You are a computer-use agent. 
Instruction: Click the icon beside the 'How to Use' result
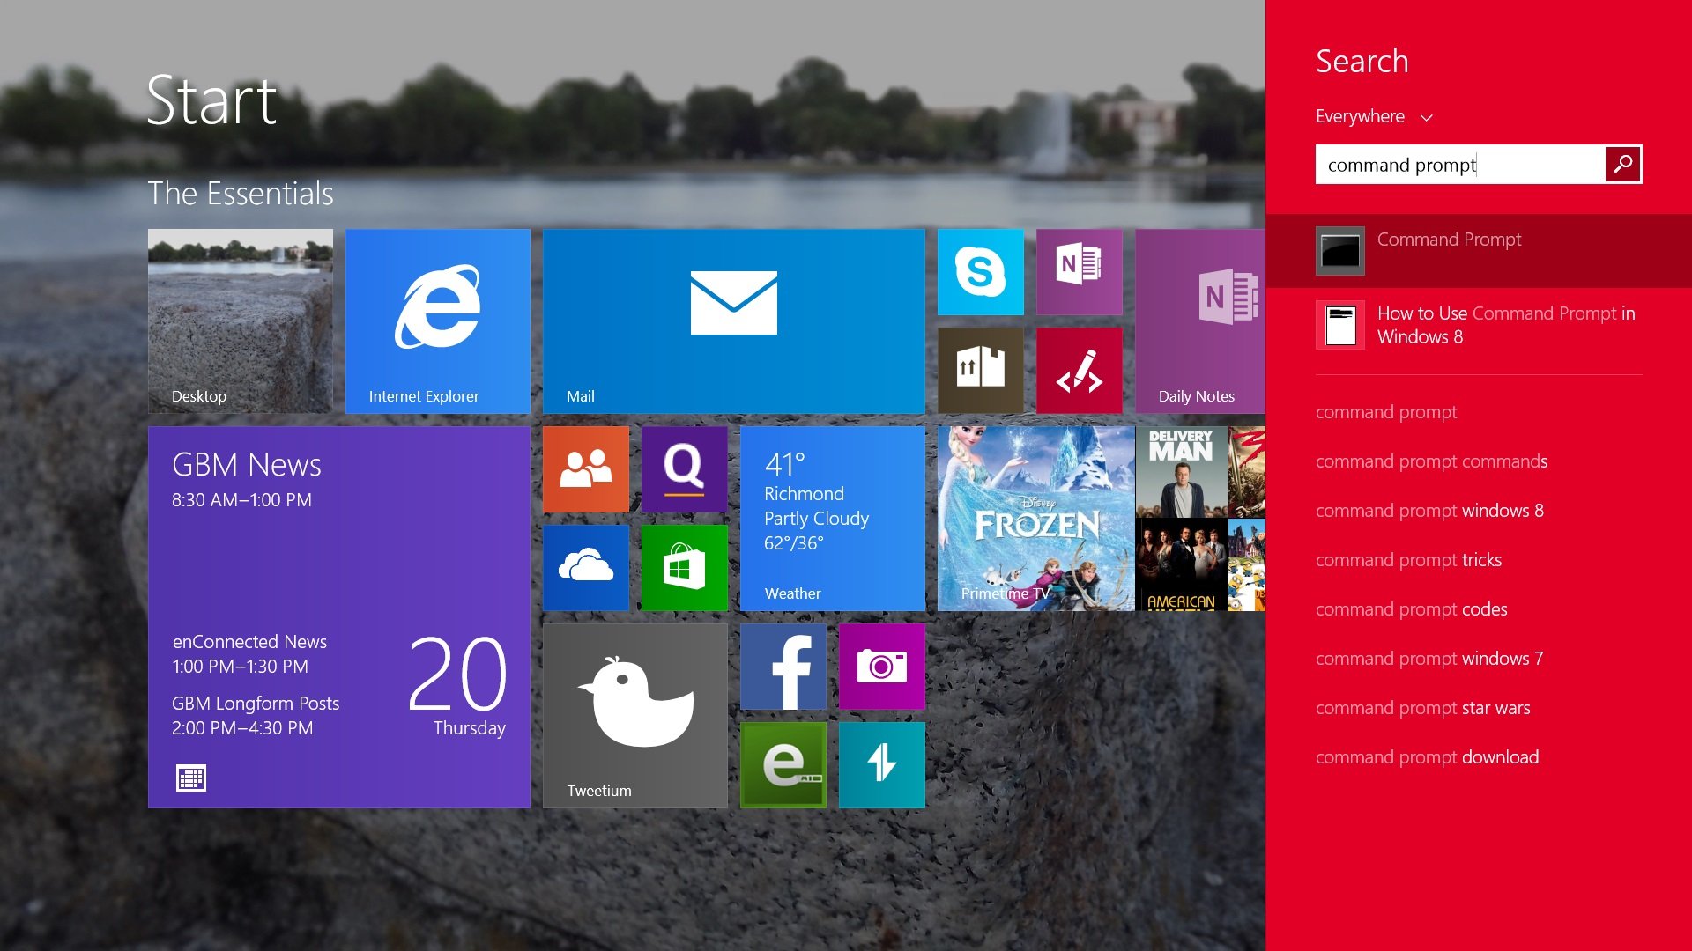tap(1340, 325)
